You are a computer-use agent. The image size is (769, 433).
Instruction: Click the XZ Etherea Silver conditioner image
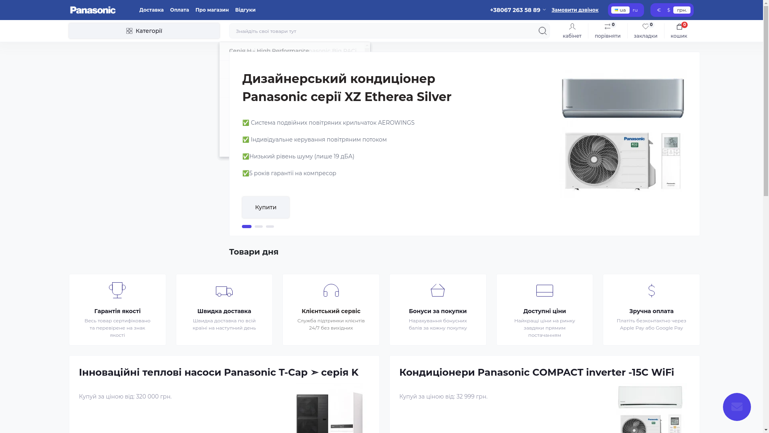point(623,134)
